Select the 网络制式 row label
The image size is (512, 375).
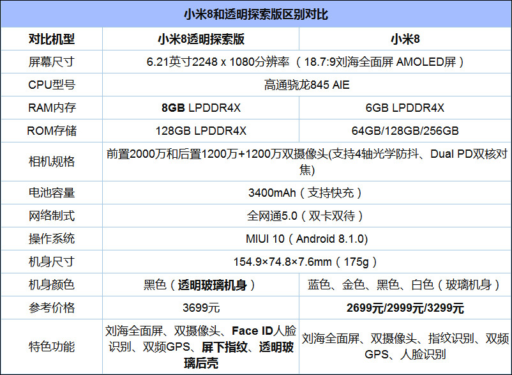pyautogui.click(x=52, y=215)
